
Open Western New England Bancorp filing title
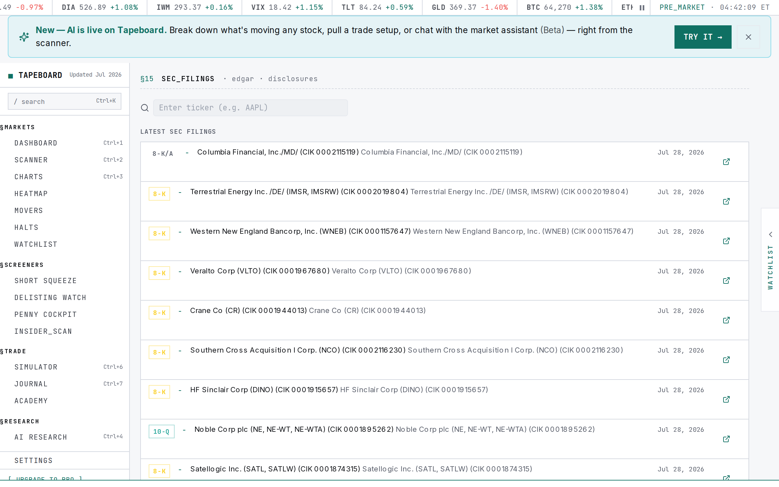coord(301,231)
